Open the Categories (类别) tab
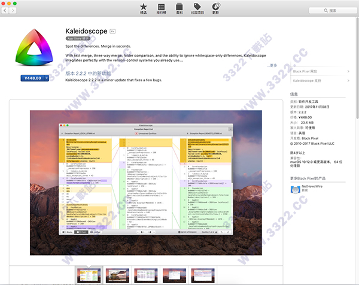359x285 pixels. click(x=180, y=9)
